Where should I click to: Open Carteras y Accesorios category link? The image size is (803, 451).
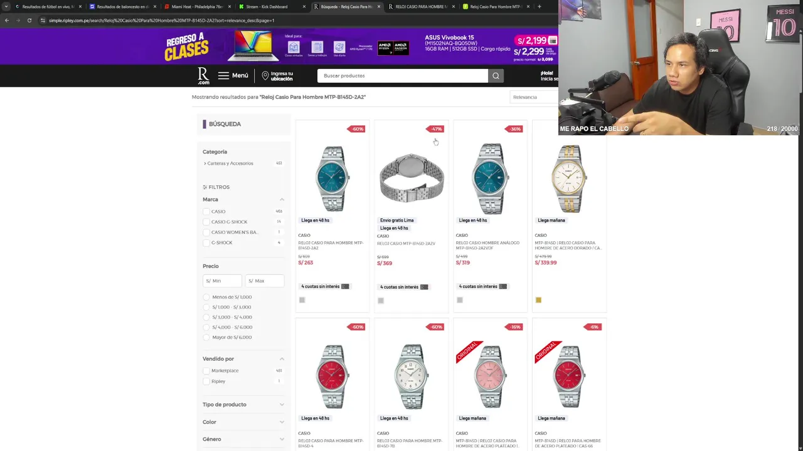(x=230, y=163)
